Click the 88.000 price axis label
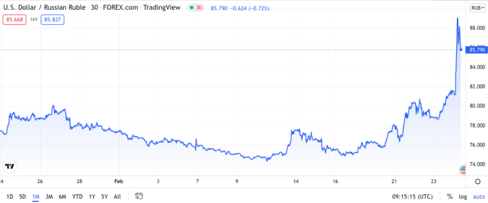 [478, 28]
